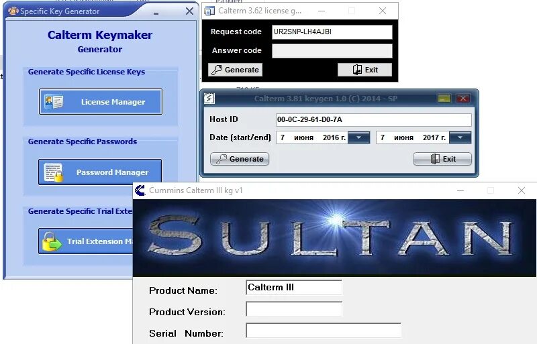Click the Trial Extension padlock arrow icon

pyautogui.click(x=52, y=241)
